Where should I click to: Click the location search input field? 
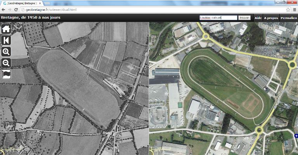pyautogui.click(x=217, y=18)
